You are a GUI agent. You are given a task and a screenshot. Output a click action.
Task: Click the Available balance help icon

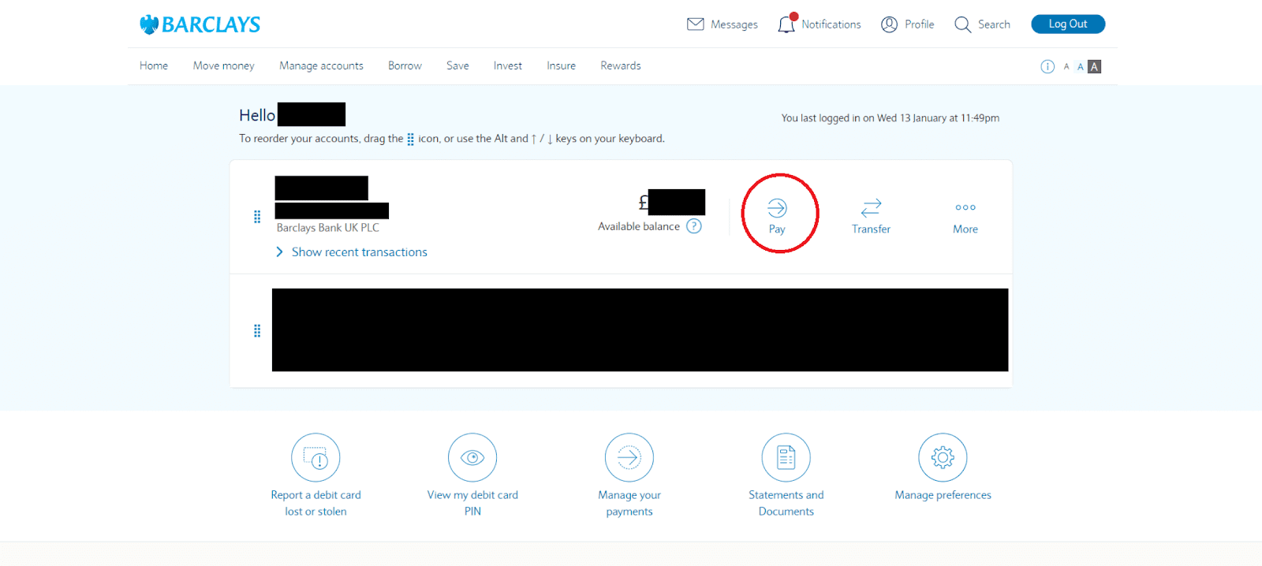tap(694, 226)
